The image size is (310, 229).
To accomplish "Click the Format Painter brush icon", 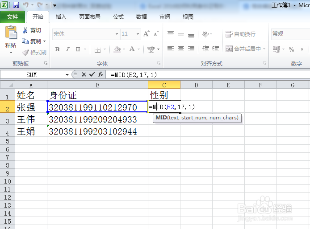I will (x=25, y=53).
